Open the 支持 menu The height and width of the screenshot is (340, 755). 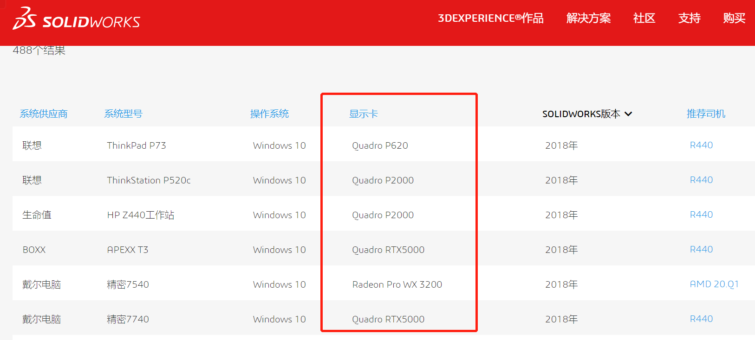pos(689,18)
